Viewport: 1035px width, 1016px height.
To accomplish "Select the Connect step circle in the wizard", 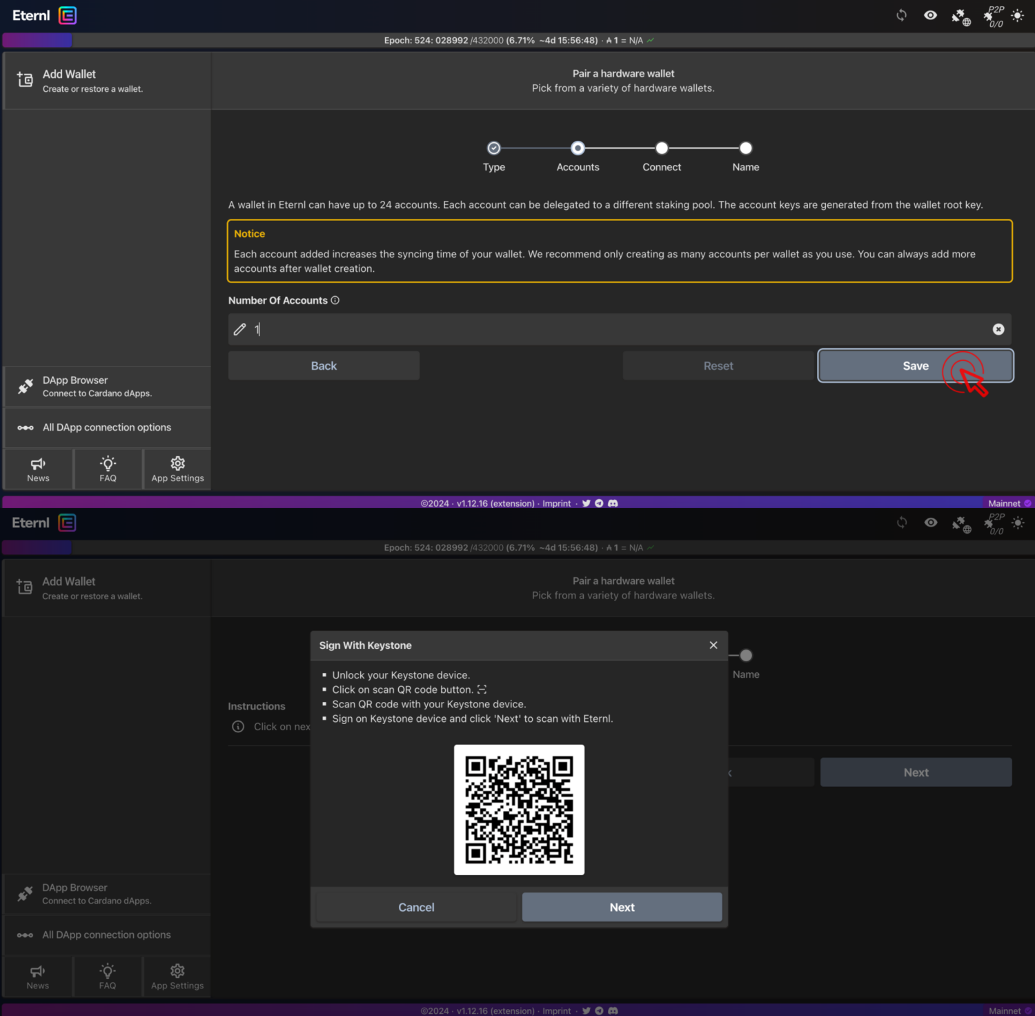I will (x=662, y=148).
